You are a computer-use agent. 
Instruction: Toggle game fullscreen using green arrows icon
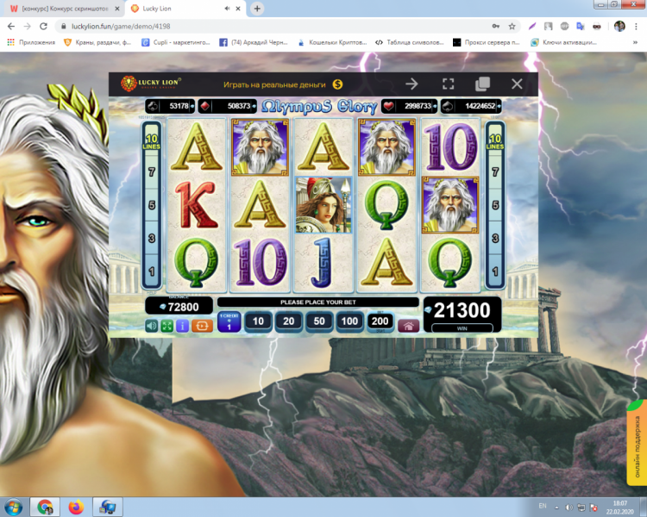tap(167, 326)
